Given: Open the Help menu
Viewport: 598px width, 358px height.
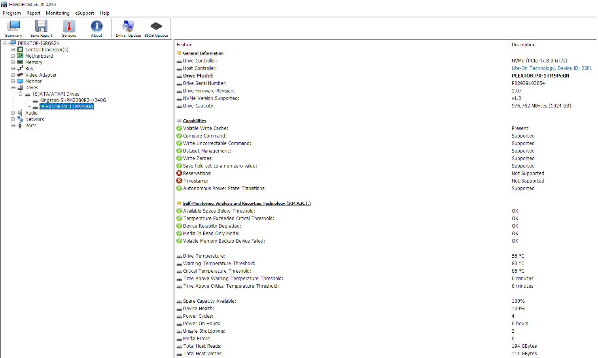Looking at the screenshot, I should pyautogui.click(x=104, y=13).
